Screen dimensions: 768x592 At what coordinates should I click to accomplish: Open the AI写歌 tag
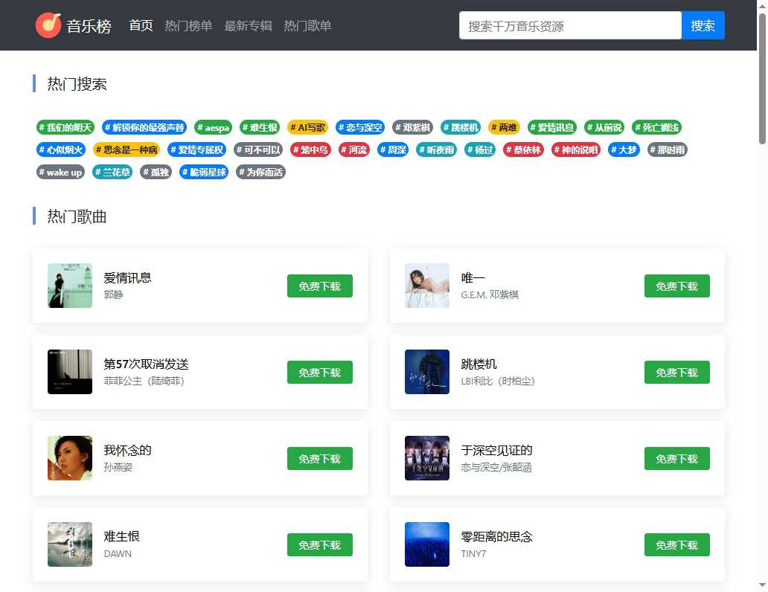[x=307, y=127]
